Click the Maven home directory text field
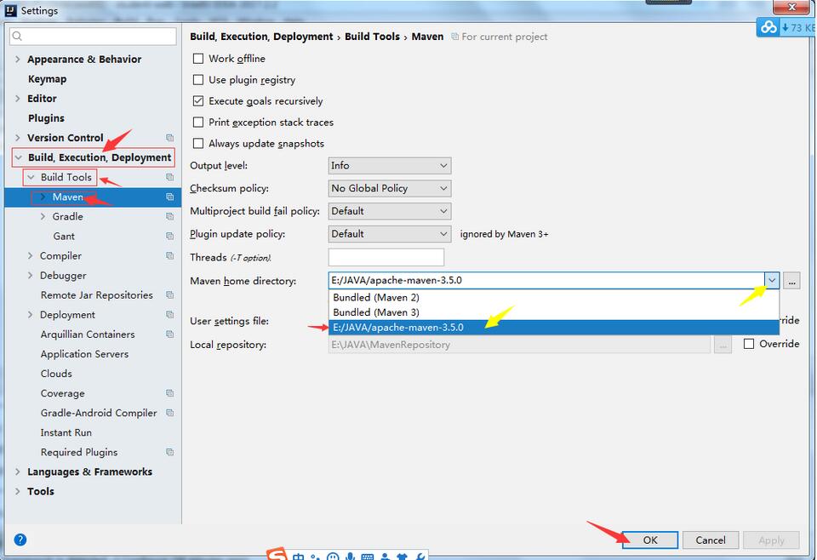The image size is (817, 560). (546, 280)
